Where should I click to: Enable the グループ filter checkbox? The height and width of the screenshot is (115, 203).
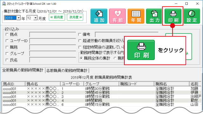click(x=7, y=53)
